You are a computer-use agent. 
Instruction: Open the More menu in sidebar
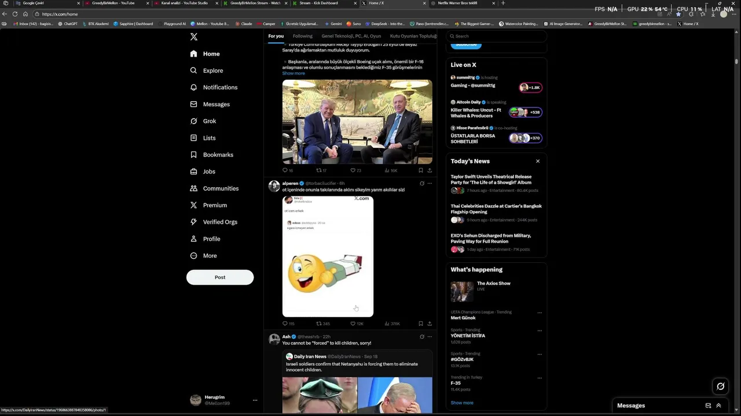point(203,255)
